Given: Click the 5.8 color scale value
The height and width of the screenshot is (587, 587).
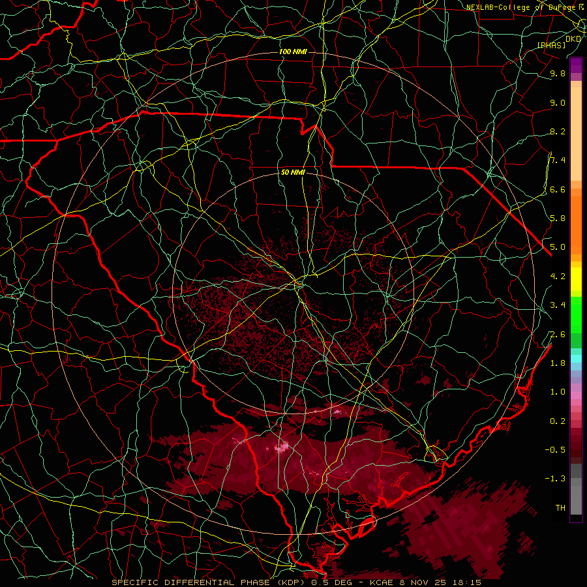Looking at the screenshot, I should (558, 218).
